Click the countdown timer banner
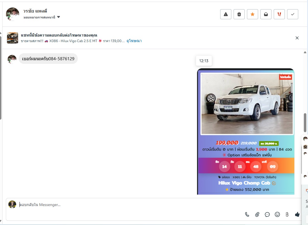308x225 pixels. 246,166
